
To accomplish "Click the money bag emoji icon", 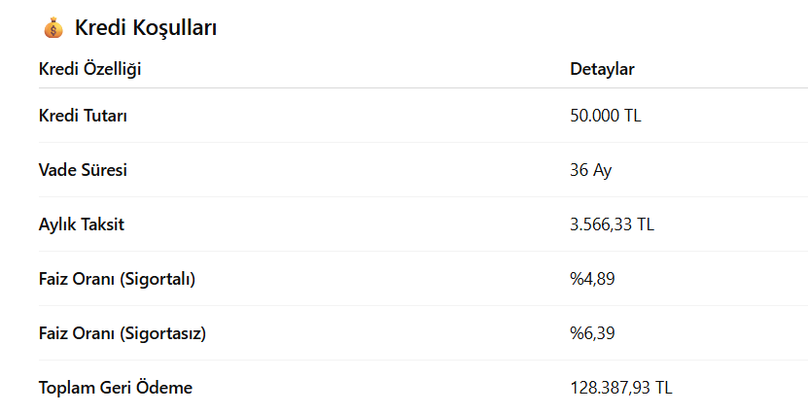I will tap(53, 28).
